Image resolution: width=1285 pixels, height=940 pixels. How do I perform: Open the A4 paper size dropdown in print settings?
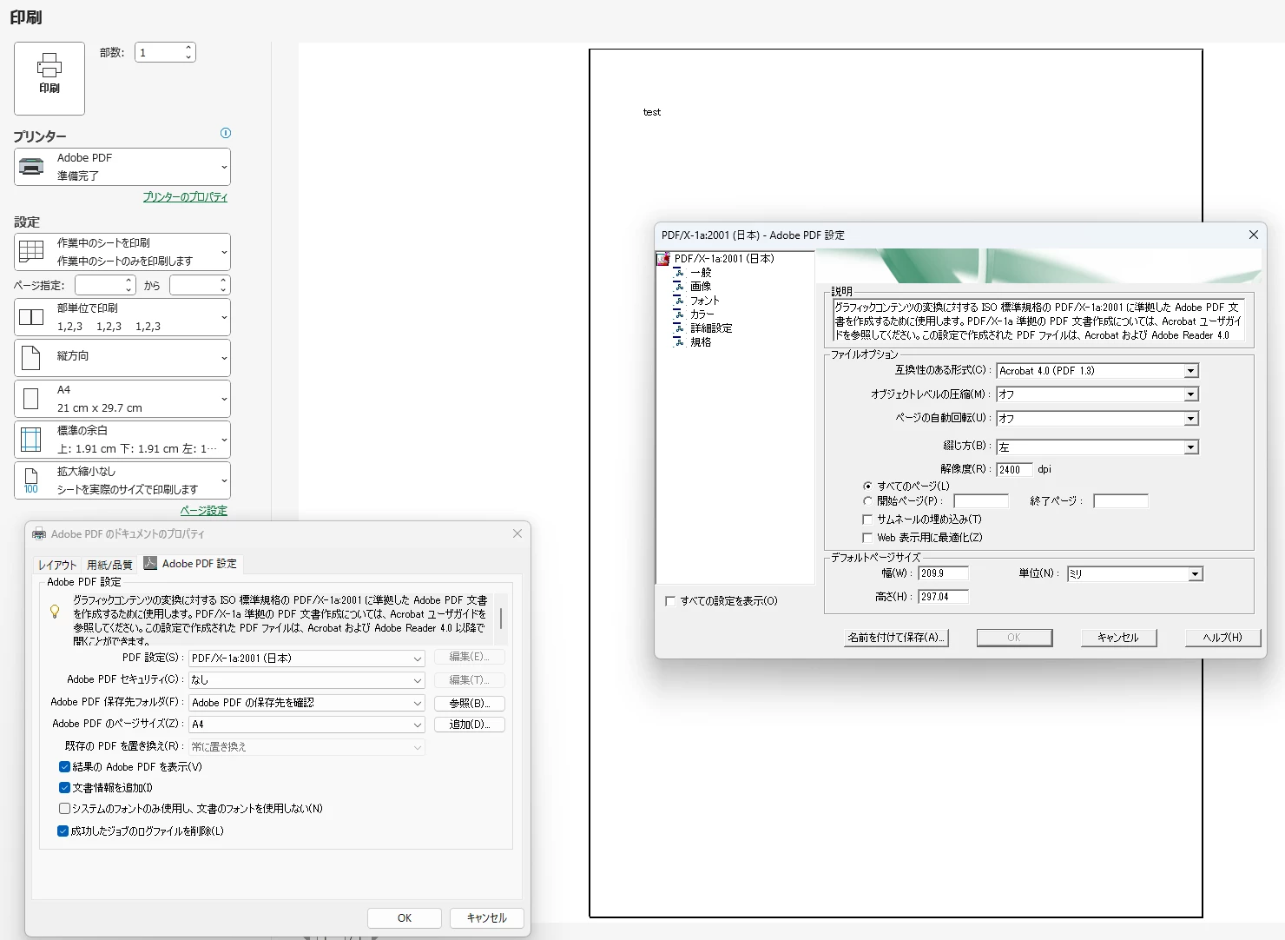point(122,399)
